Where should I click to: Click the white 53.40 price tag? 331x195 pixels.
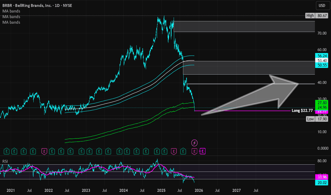[321, 61]
